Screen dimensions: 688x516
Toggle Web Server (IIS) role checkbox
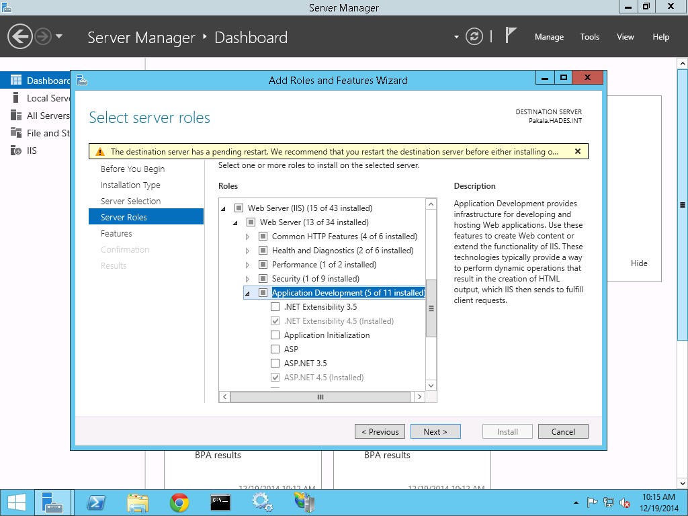click(239, 208)
